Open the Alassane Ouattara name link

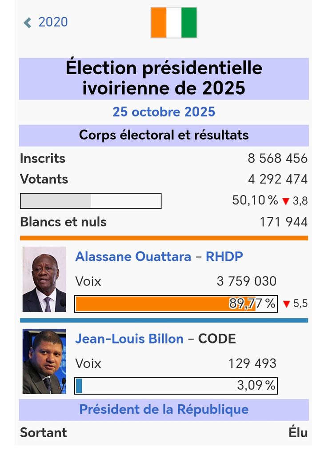point(133,257)
